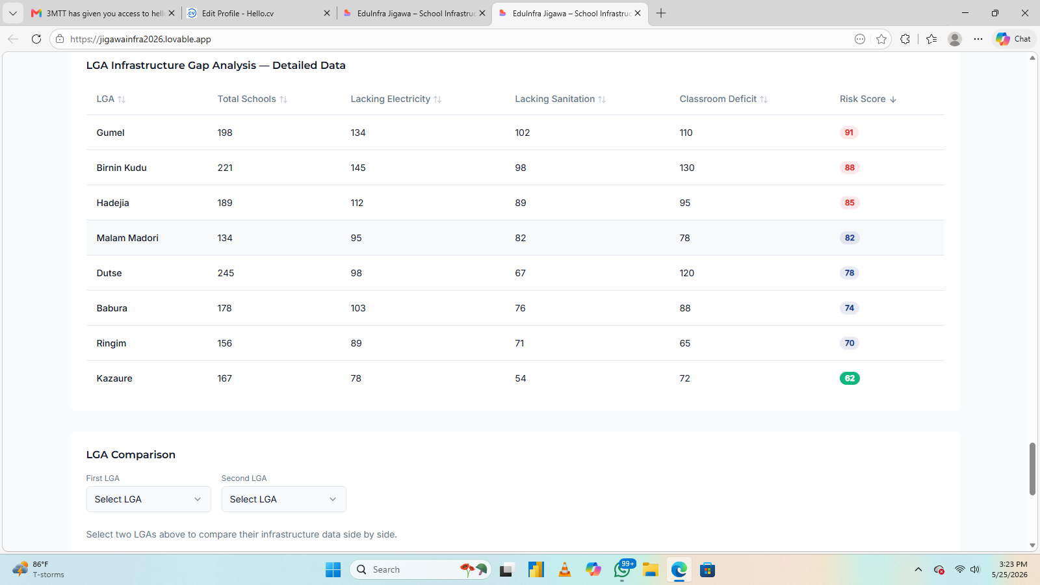The height and width of the screenshot is (585, 1040).
Task: Click Birnin Kudu risk score 88
Action: 850,168
